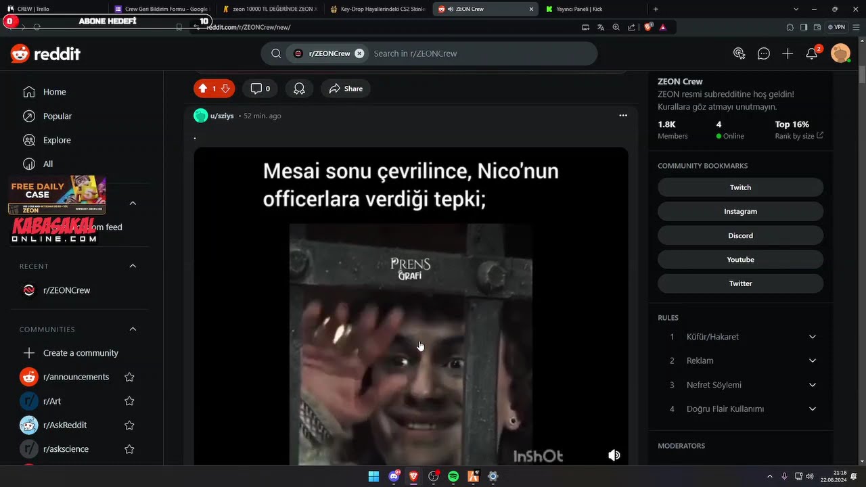Open a new browser tab

(656, 9)
